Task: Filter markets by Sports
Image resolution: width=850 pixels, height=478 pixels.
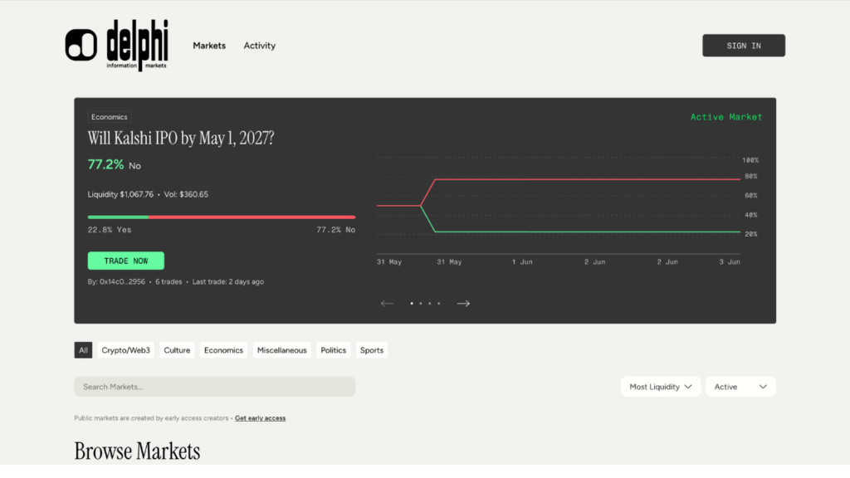Action: tap(372, 350)
